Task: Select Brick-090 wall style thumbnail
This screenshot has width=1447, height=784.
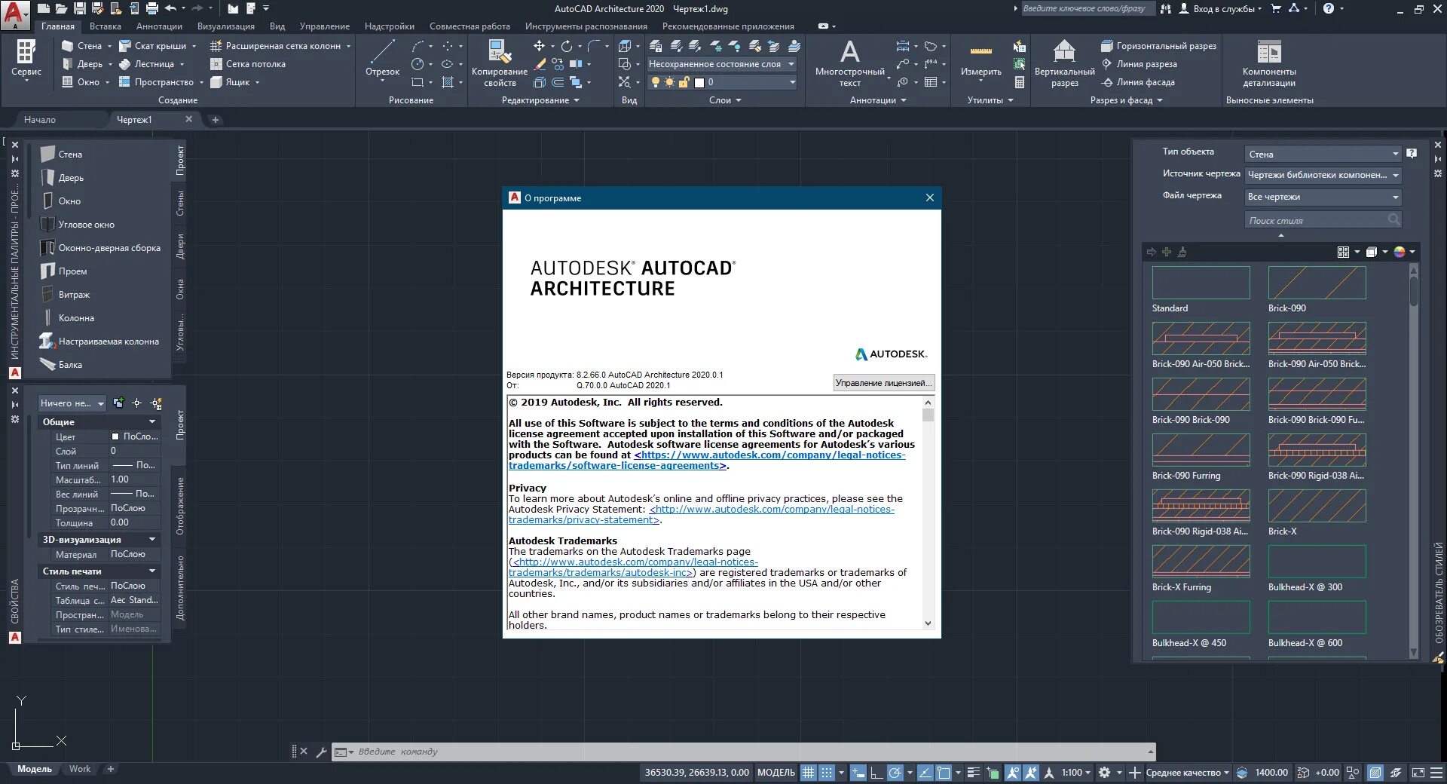Action: 1317,283
